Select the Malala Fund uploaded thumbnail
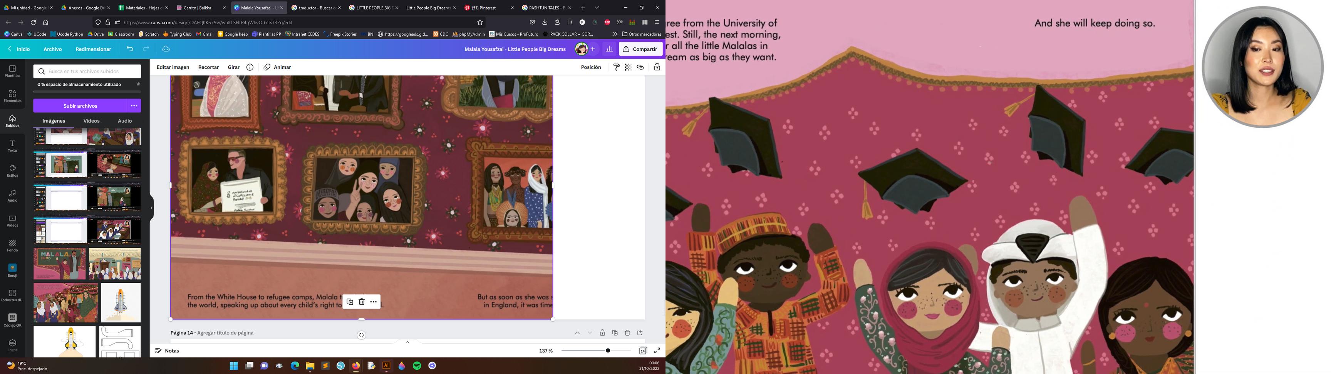 [x=60, y=264]
